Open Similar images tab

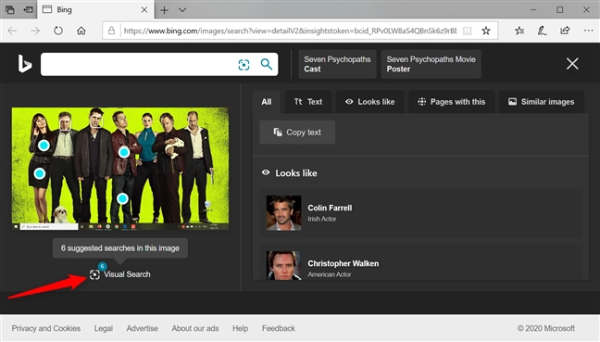(x=542, y=102)
